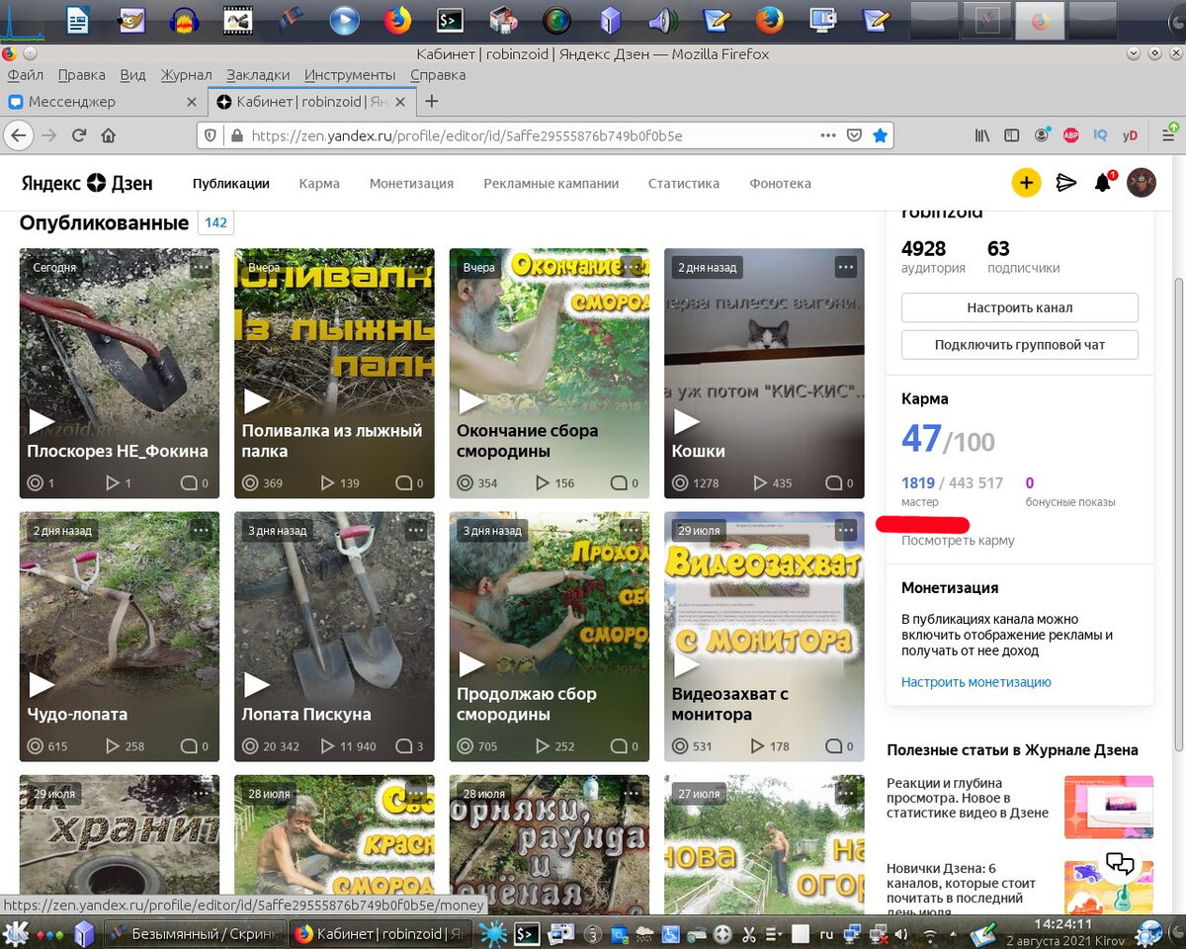The height and width of the screenshot is (949, 1186).
Task: Open the Zen messages paper-plane icon
Action: (x=1065, y=183)
